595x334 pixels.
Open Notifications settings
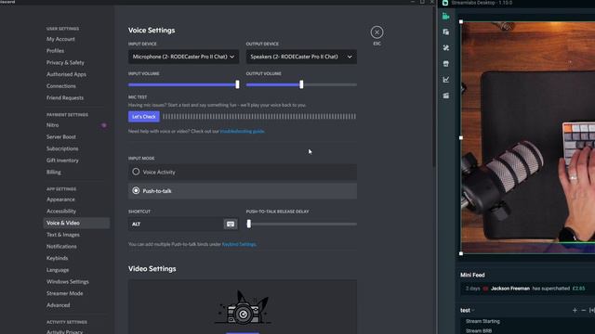click(x=61, y=247)
